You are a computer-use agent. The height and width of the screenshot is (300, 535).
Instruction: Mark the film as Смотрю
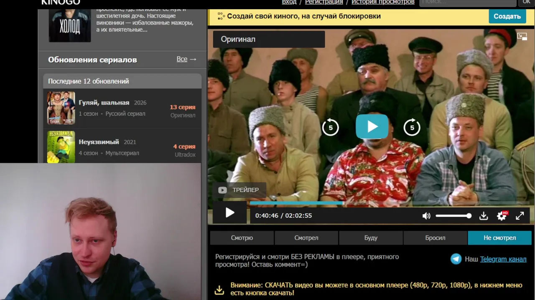[x=242, y=238]
